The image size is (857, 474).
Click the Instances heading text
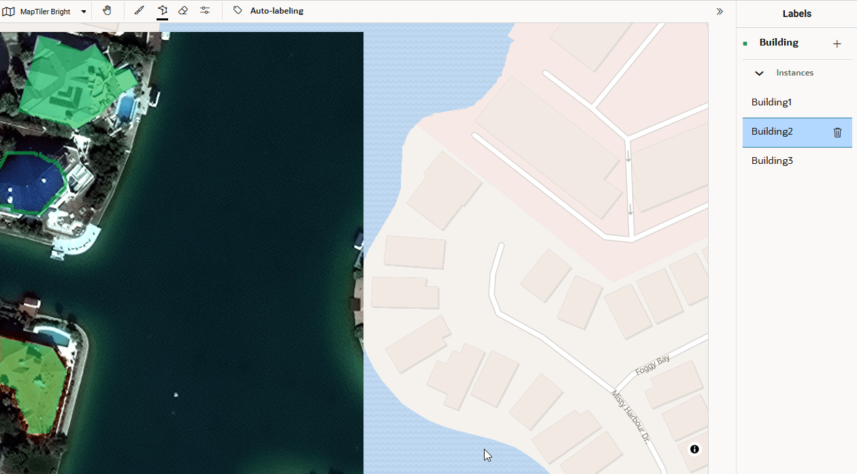(x=794, y=73)
